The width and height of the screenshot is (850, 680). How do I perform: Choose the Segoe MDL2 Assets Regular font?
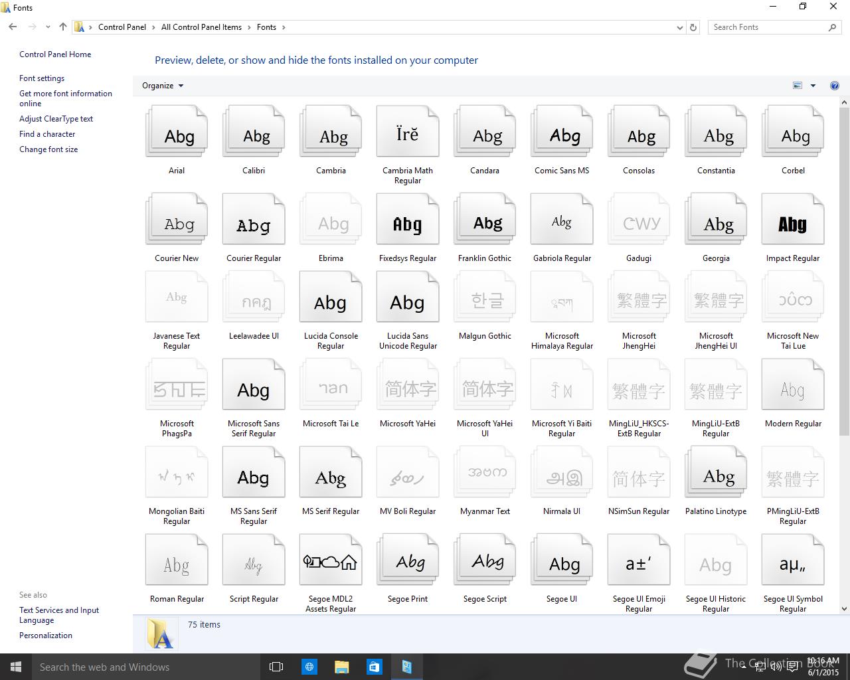point(331,560)
